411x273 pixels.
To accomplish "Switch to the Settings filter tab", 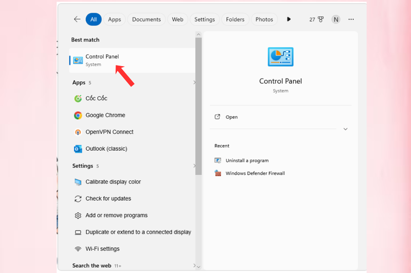I will (204, 19).
